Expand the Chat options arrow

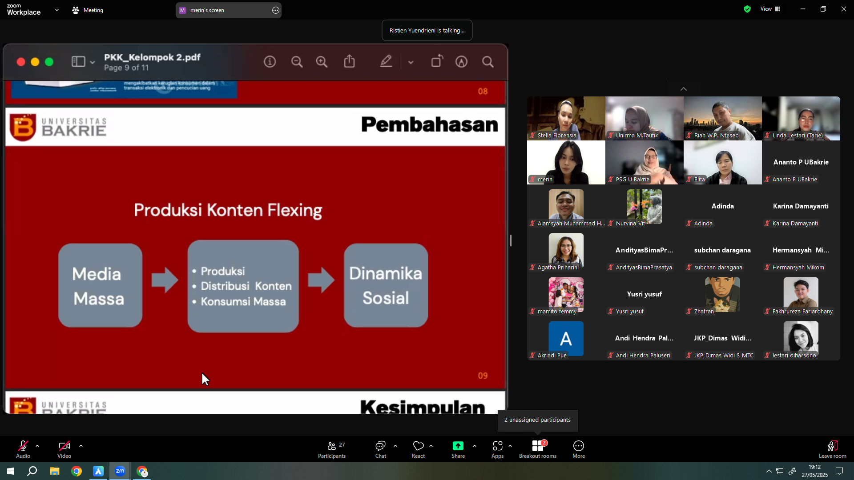[x=395, y=446]
